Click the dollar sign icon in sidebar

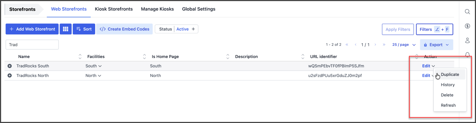(x=467, y=26)
